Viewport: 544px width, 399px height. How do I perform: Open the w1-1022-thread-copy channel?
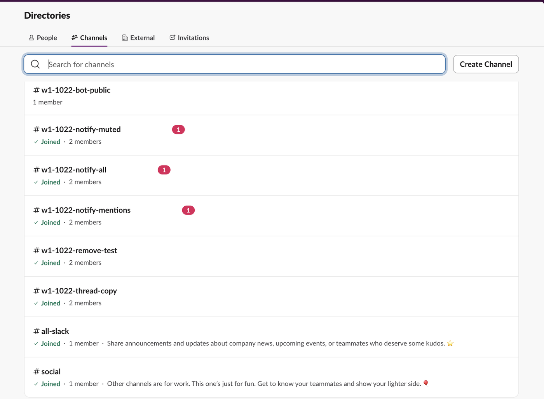271,297
